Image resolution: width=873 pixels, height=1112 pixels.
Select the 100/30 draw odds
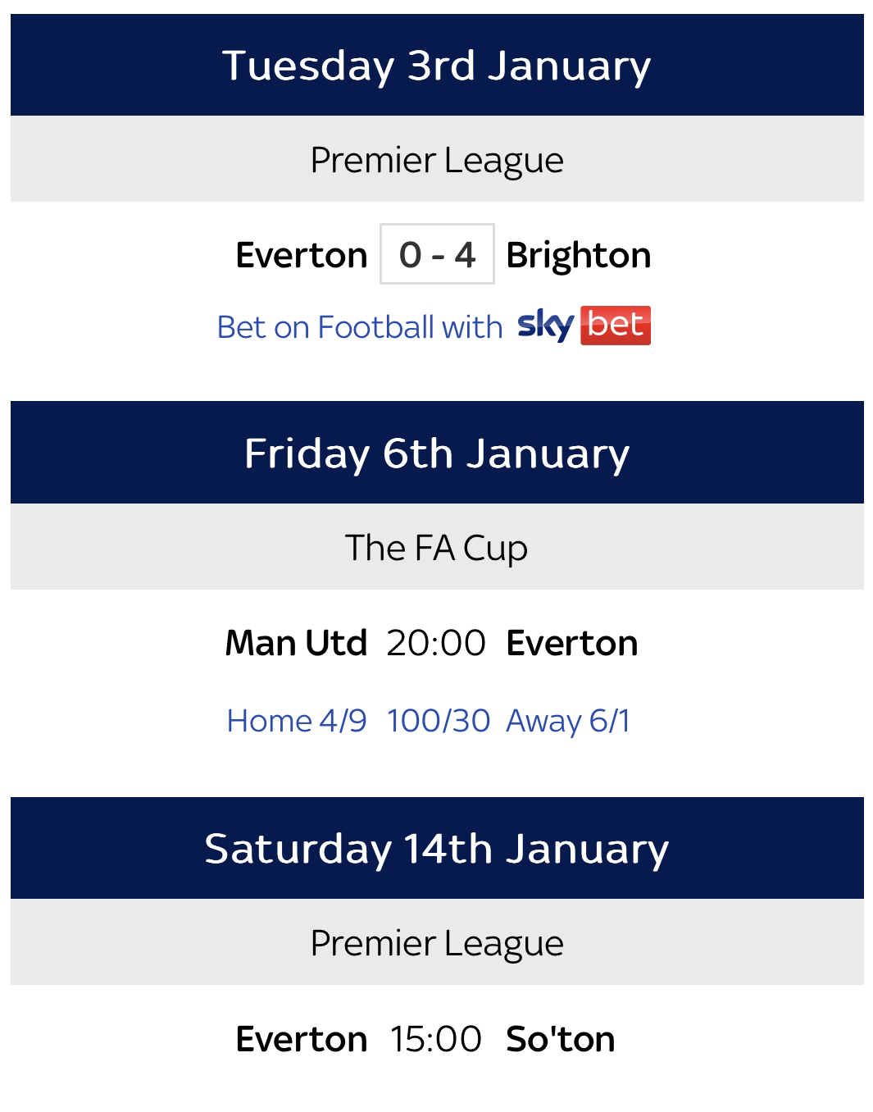point(438,721)
